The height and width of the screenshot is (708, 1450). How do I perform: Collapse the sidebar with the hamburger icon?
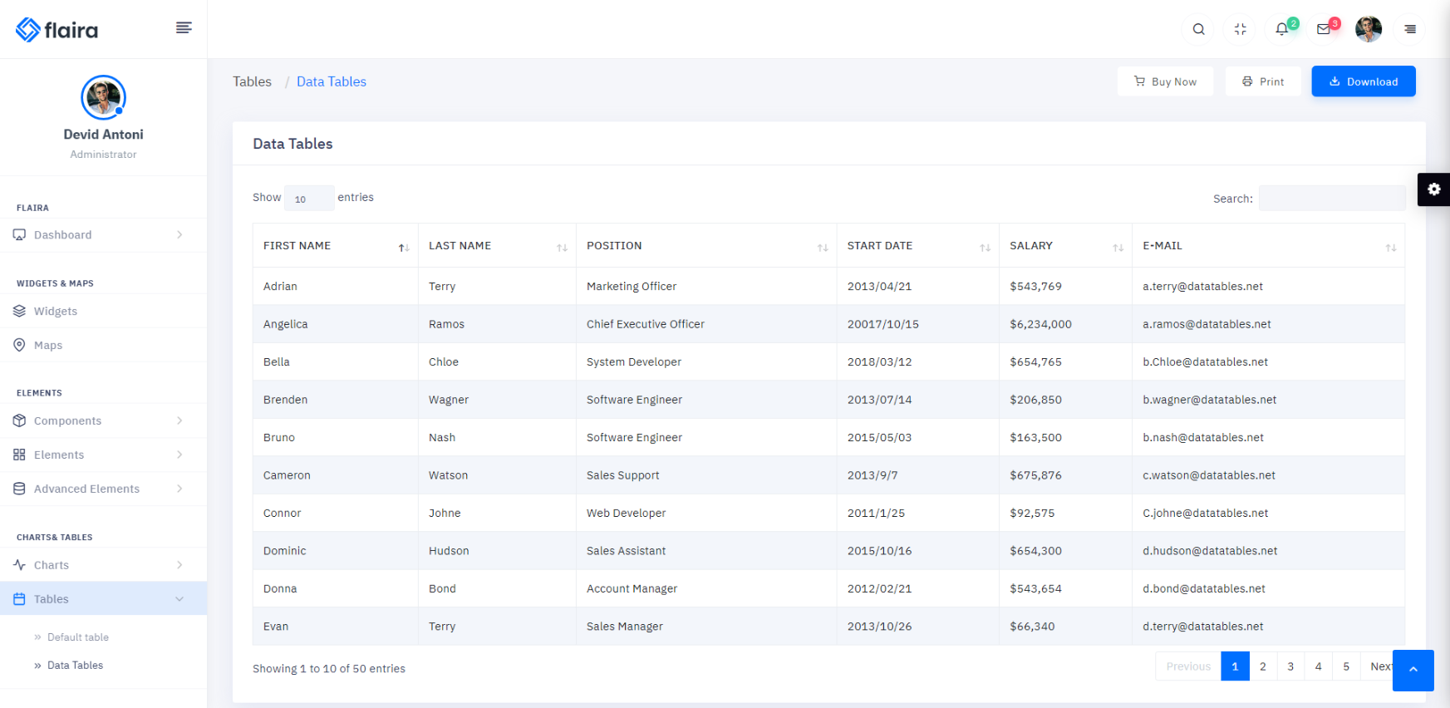[x=184, y=28]
